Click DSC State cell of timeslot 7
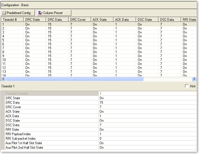Image resolution: width=199 pixels, height=154 pixels. pos(147,48)
